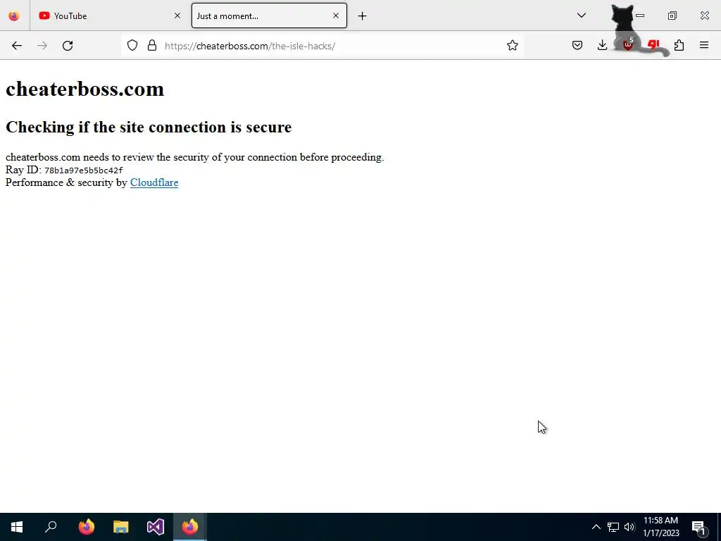Close the Firefox window
This screenshot has width=721, height=541.
tap(704, 15)
